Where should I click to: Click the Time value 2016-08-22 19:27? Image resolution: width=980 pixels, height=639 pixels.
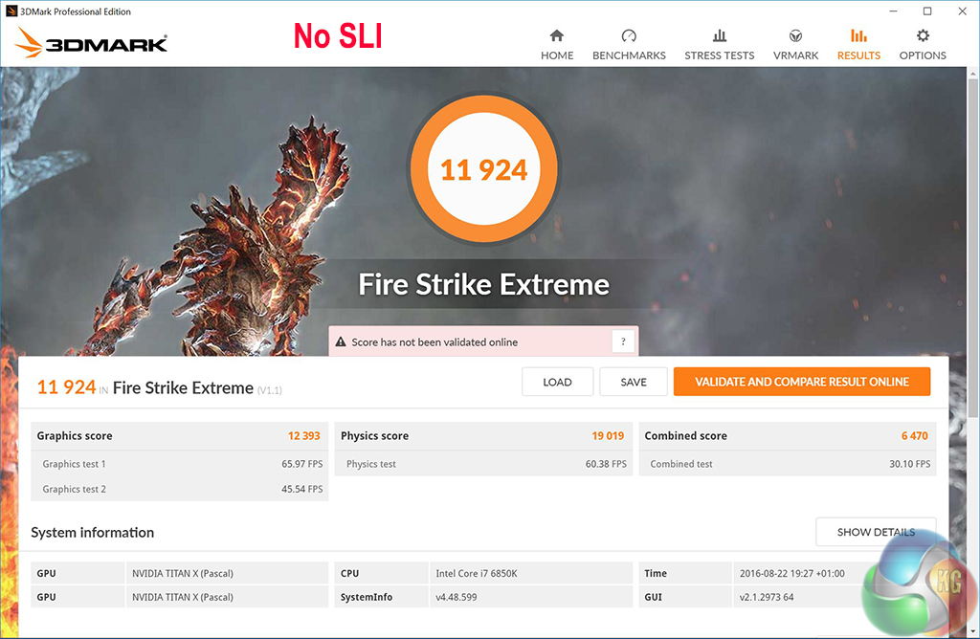[791, 573]
